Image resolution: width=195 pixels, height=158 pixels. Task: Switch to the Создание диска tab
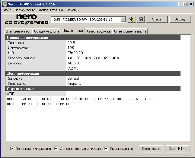click(46, 31)
